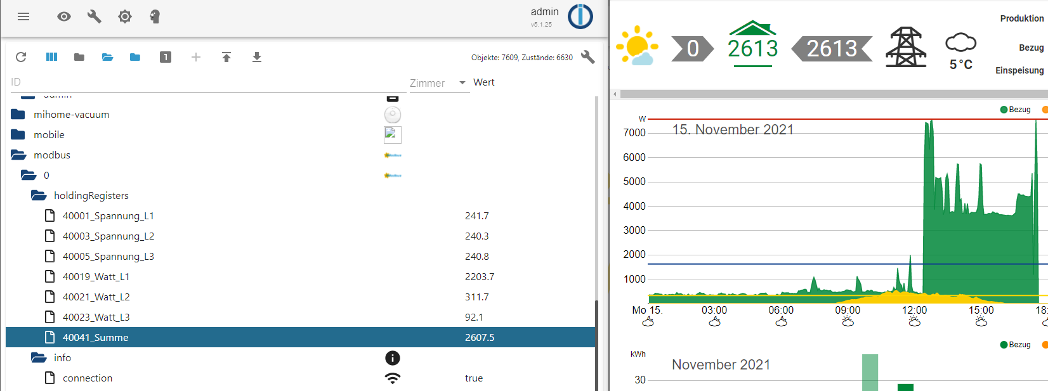Image resolution: width=1048 pixels, height=391 pixels.
Task: Click the Einspeisung label
Action: click(x=1019, y=70)
